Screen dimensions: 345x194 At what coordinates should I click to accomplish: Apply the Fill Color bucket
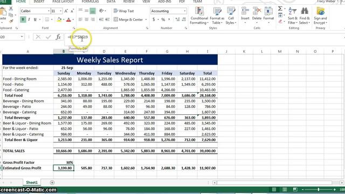pyautogui.click(x=59, y=19)
